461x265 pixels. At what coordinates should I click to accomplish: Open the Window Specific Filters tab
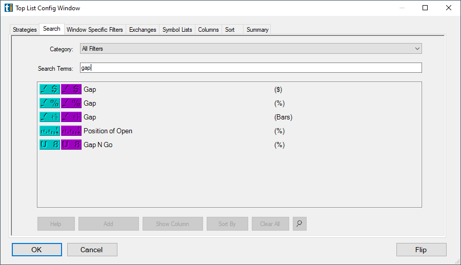(x=95, y=30)
